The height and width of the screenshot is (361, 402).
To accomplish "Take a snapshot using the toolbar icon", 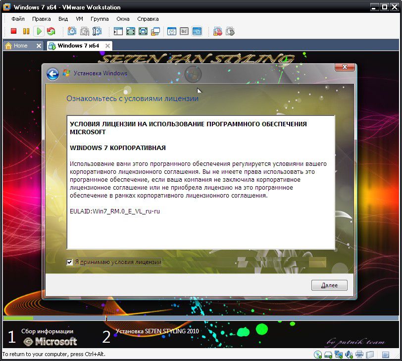I will [x=72, y=31].
